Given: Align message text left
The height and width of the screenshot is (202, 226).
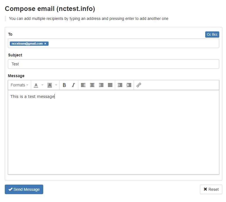Looking at the screenshot, I should coord(83,85).
